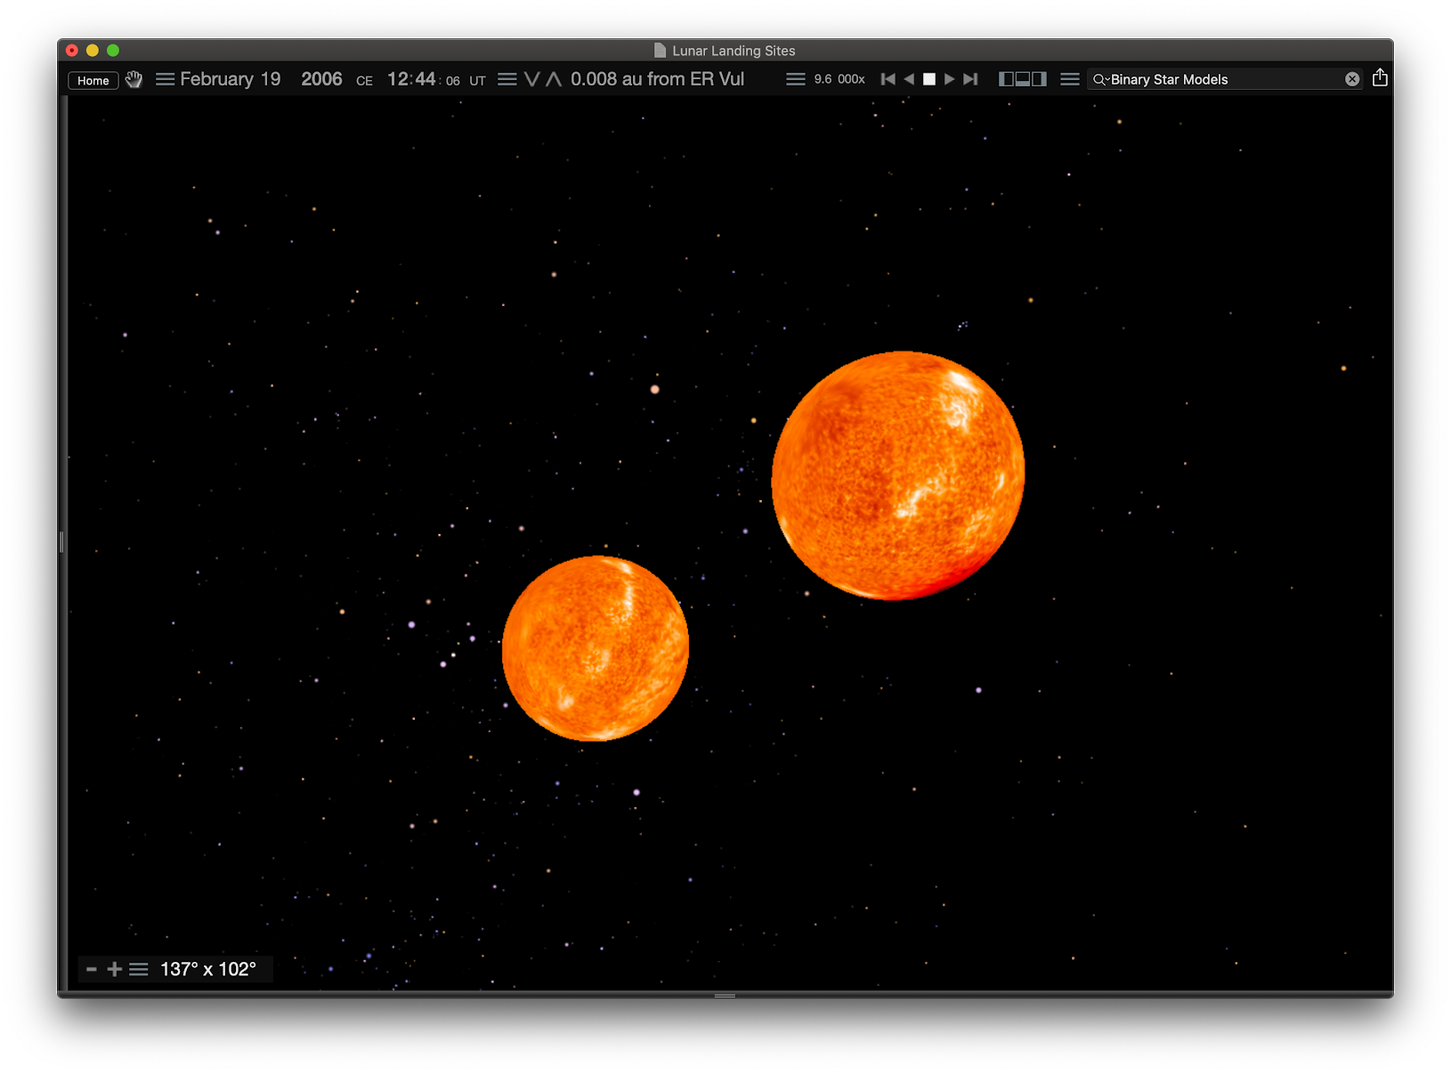1451x1074 pixels.
Task: Step time flow backward
Action: (x=909, y=79)
